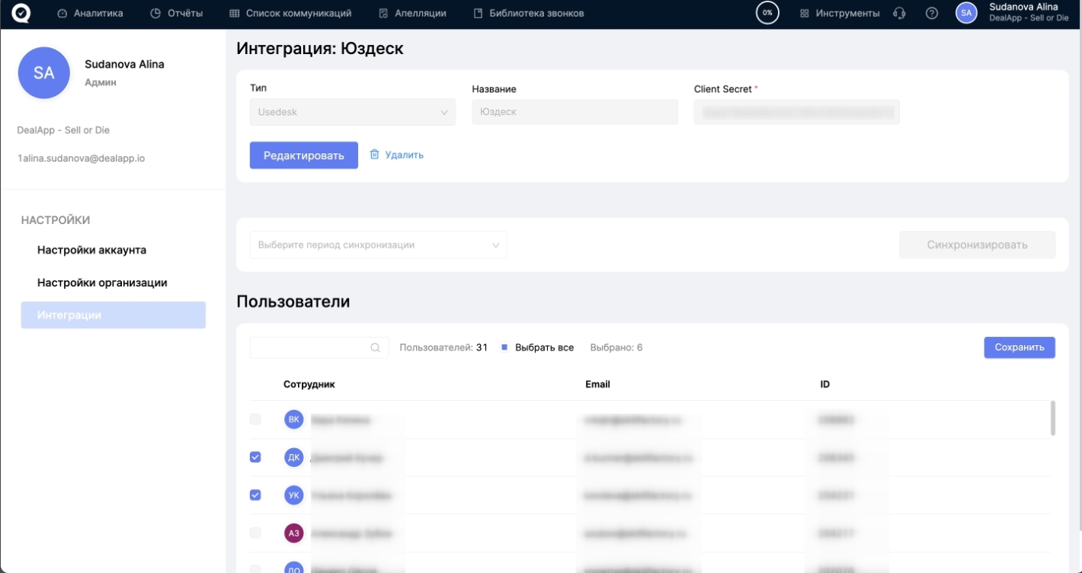Click the Удалить link
This screenshot has height=573, width=1082.
click(x=396, y=155)
